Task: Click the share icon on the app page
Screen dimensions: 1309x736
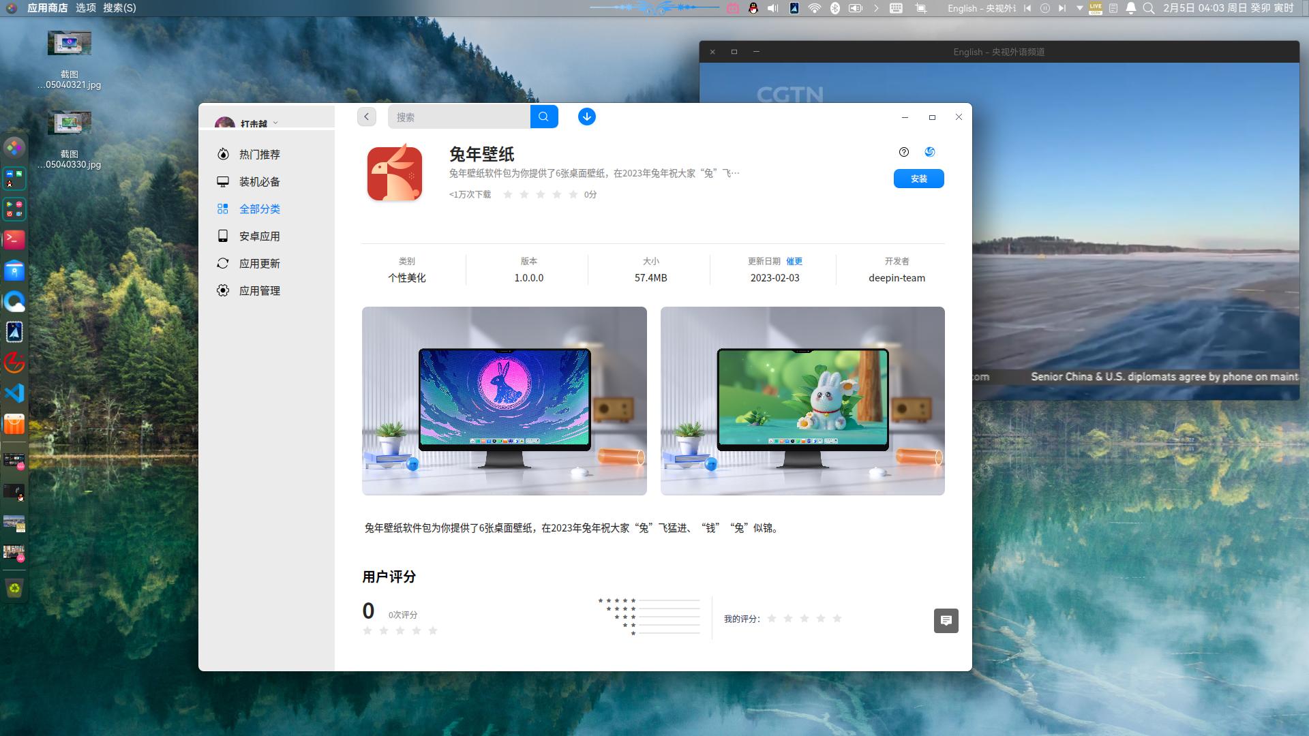Action: [x=929, y=152]
